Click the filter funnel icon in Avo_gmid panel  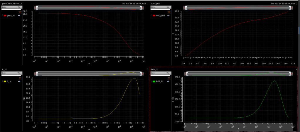click(168, 13)
